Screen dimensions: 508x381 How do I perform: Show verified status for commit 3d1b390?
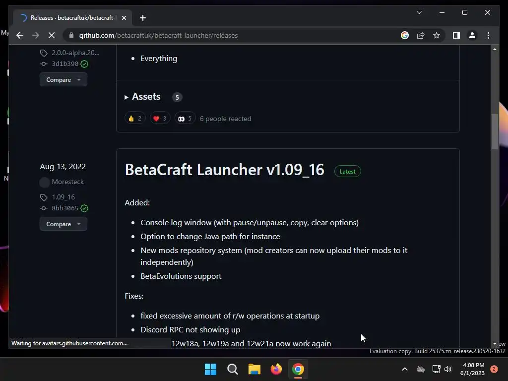coord(84,64)
